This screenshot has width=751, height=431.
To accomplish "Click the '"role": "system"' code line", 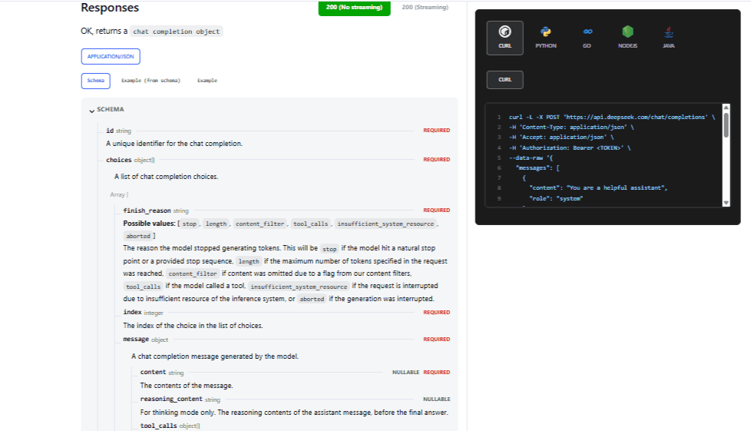I will [x=556, y=198].
